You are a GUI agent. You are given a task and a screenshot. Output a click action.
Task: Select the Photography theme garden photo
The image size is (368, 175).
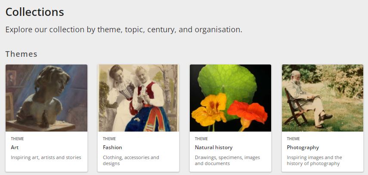pos(322,98)
